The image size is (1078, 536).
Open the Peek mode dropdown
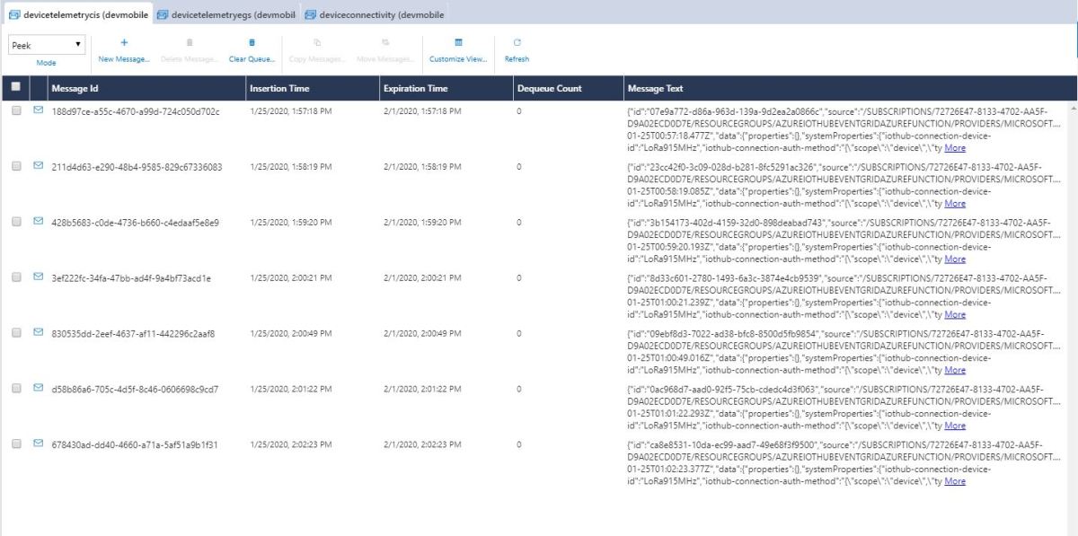tap(47, 44)
